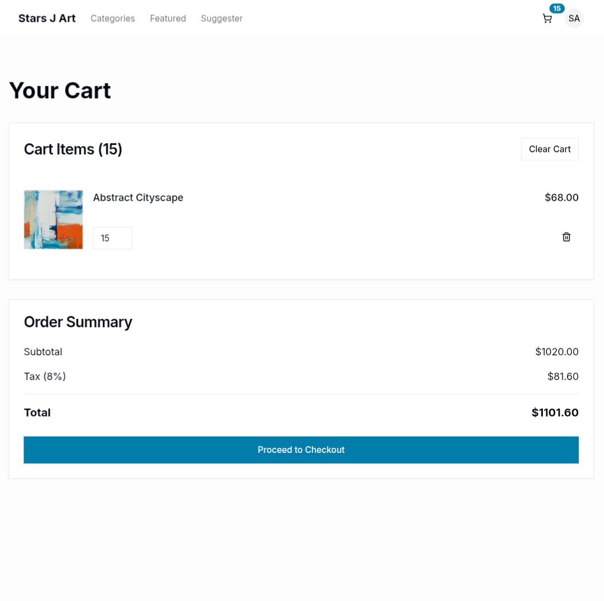This screenshot has height=601, width=604.
Task: Click the Subtotal row in Order Summary
Action: point(43,352)
